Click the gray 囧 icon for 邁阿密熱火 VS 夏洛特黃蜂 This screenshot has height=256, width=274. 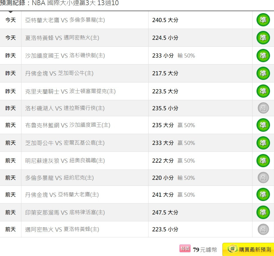pyautogui.click(x=263, y=229)
